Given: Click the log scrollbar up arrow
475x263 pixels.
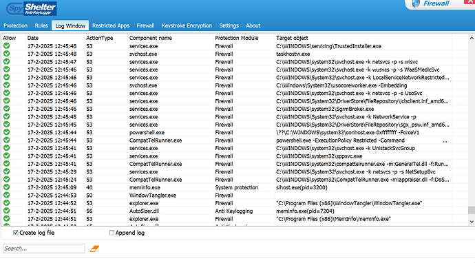Looking at the screenshot, I should click(472, 38).
